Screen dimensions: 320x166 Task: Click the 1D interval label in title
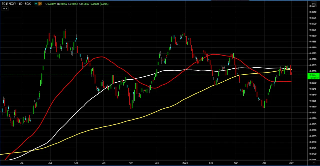(20, 4)
